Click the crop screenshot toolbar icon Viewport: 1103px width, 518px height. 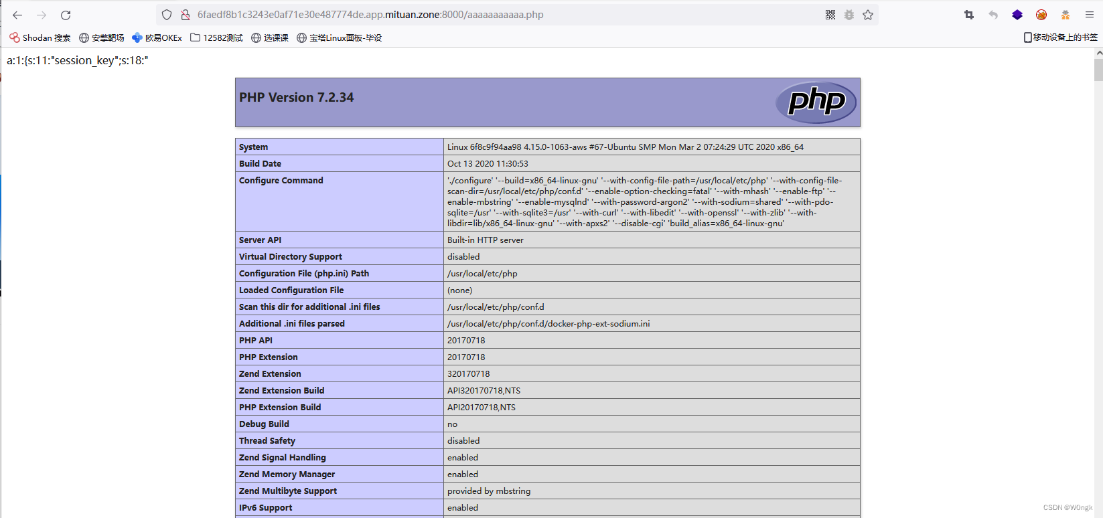pos(969,15)
